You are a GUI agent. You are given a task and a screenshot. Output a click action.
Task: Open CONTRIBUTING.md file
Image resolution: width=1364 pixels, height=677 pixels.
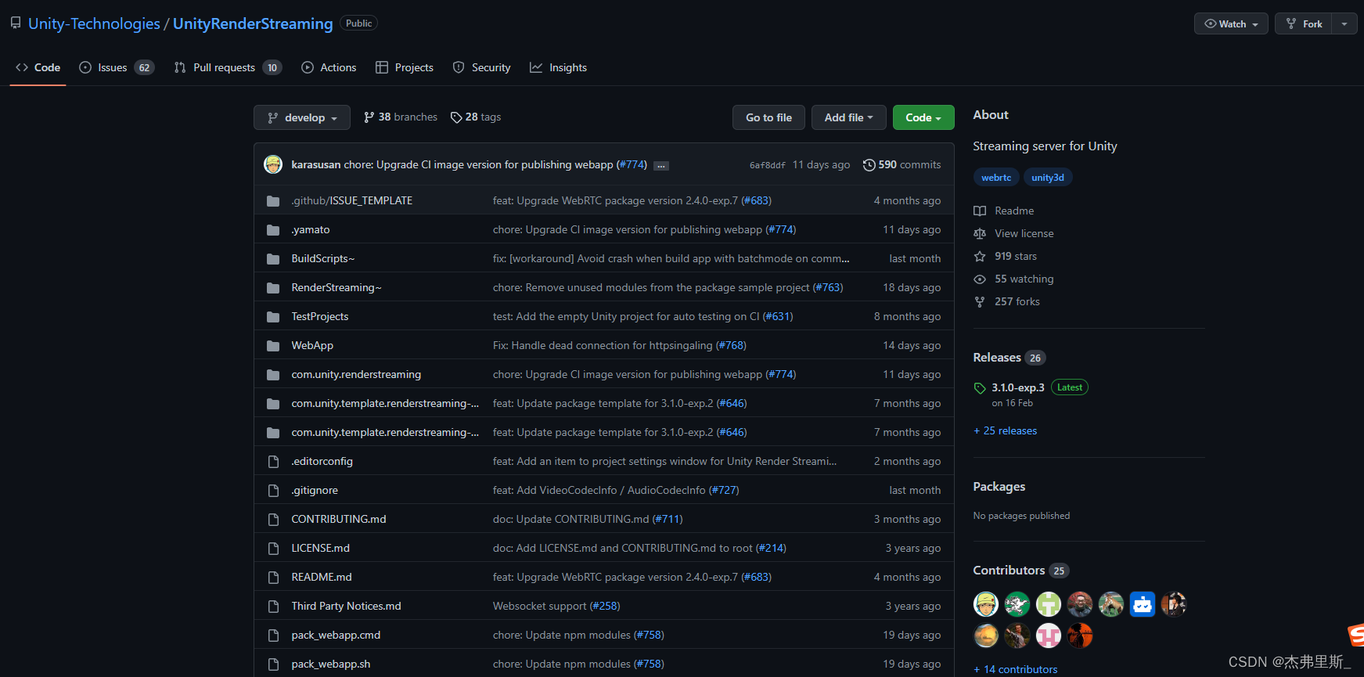[x=338, y=519]
